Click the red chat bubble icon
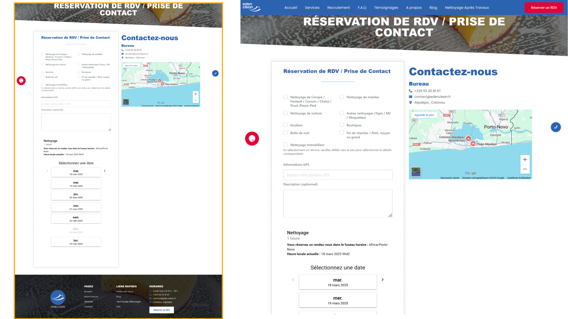 (x=252, y=139)
